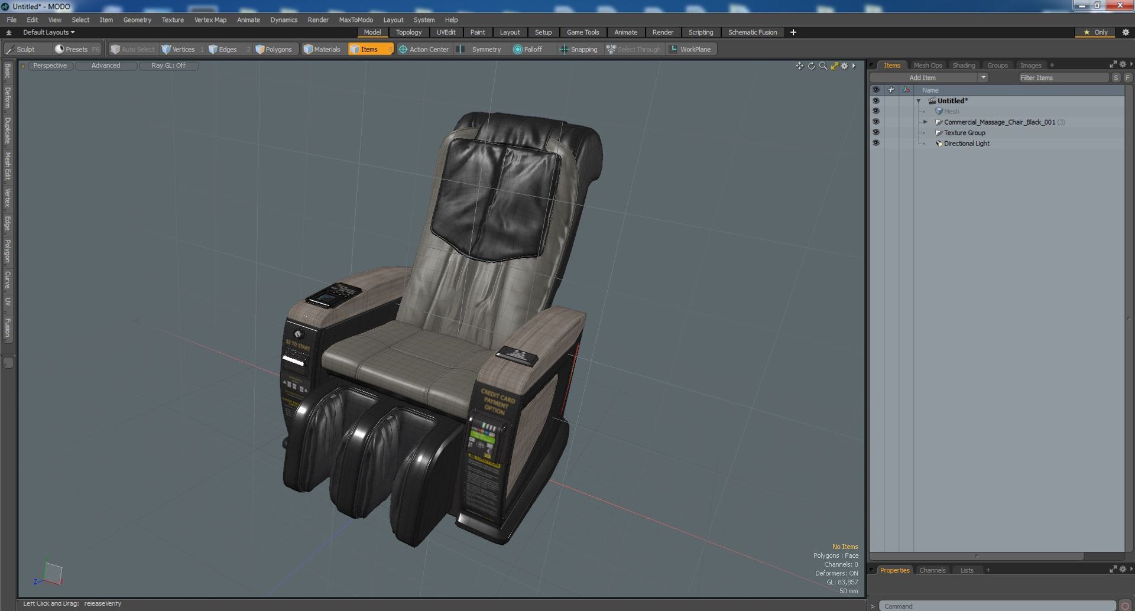Open the Add Item dropdown
The height and width of the screenshot is (611, 1135).
pyautogui.click(x=929, y=77)
